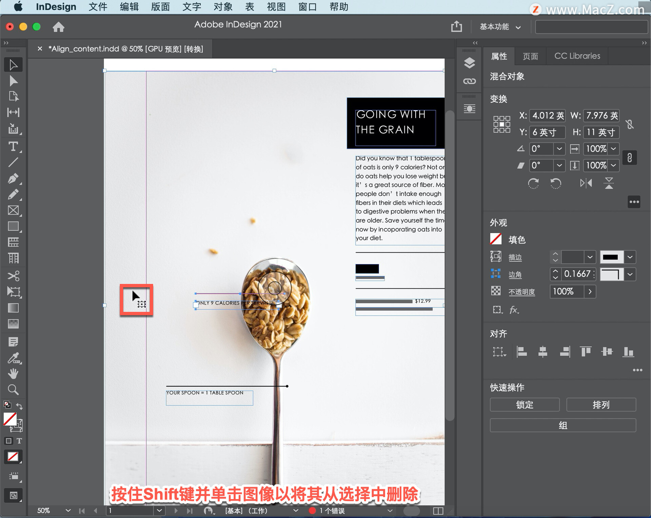Toggle constrain width and height proportions
This screenshot has height=518, width=651.
(x=630, y=124)
